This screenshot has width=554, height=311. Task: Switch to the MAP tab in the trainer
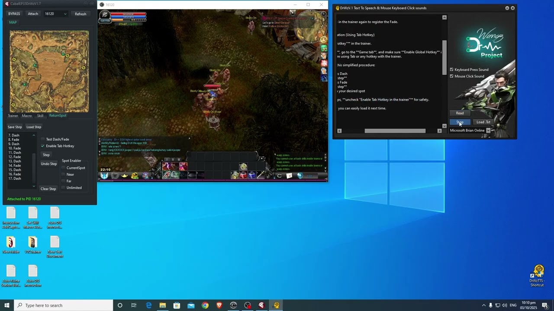13,22
